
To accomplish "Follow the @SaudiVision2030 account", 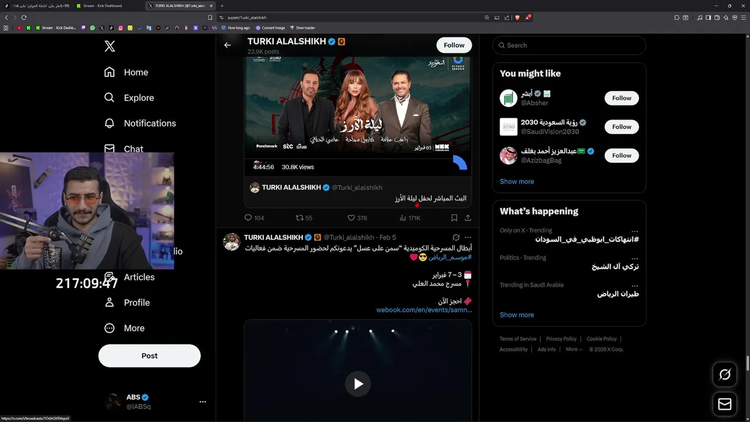I will tap(622, 127).
